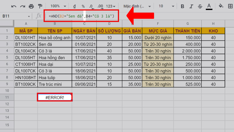Open the Mặc định font dropdown
The height and width of the screenshot is (132, 234).
coord(137,6)
